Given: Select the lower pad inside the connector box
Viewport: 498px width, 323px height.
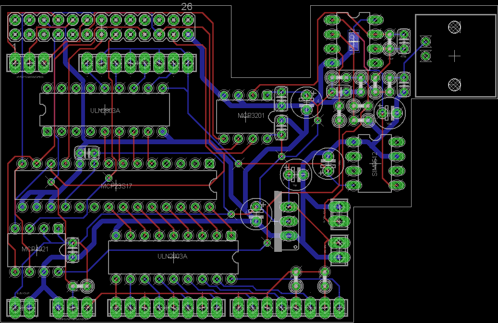Looking at the screenshot, I should 425,56.
